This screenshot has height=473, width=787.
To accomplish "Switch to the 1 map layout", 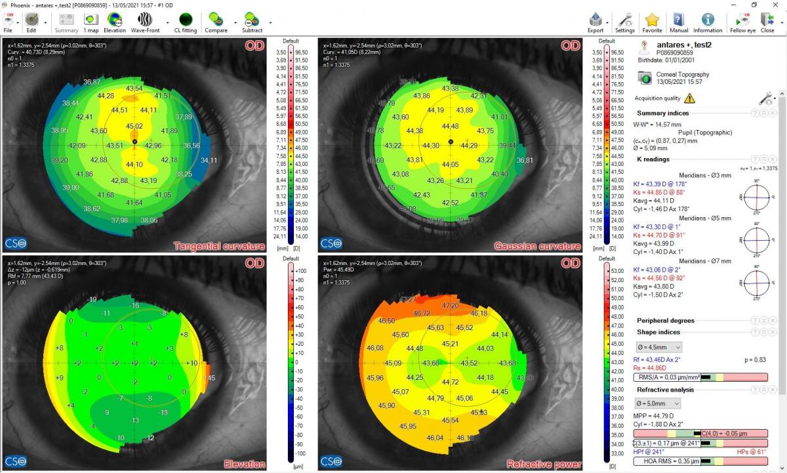I will click(91, 22).
